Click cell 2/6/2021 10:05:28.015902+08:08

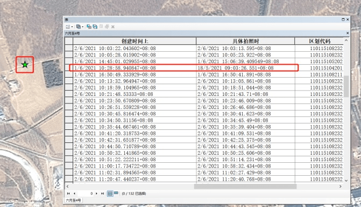[135, 54]
